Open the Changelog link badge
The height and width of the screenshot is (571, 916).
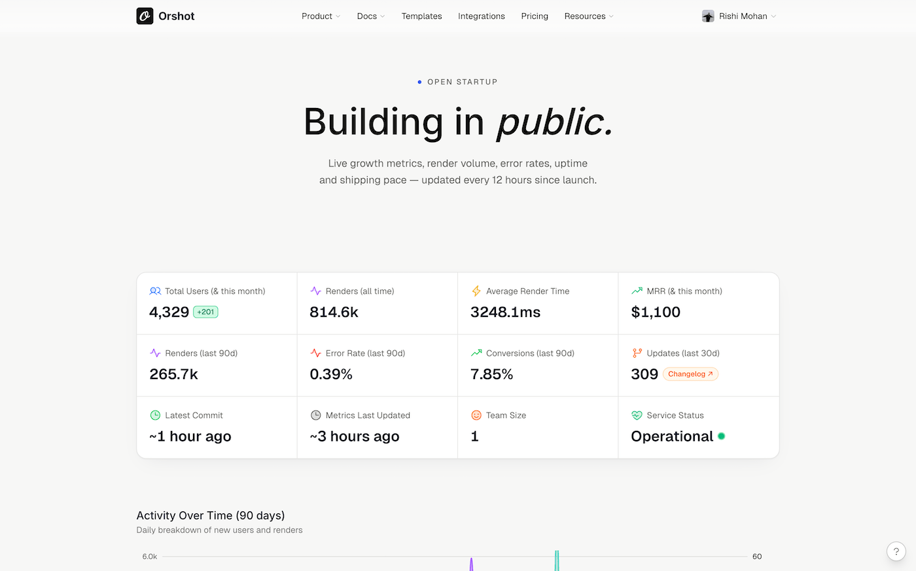click(x=690, y=374)
